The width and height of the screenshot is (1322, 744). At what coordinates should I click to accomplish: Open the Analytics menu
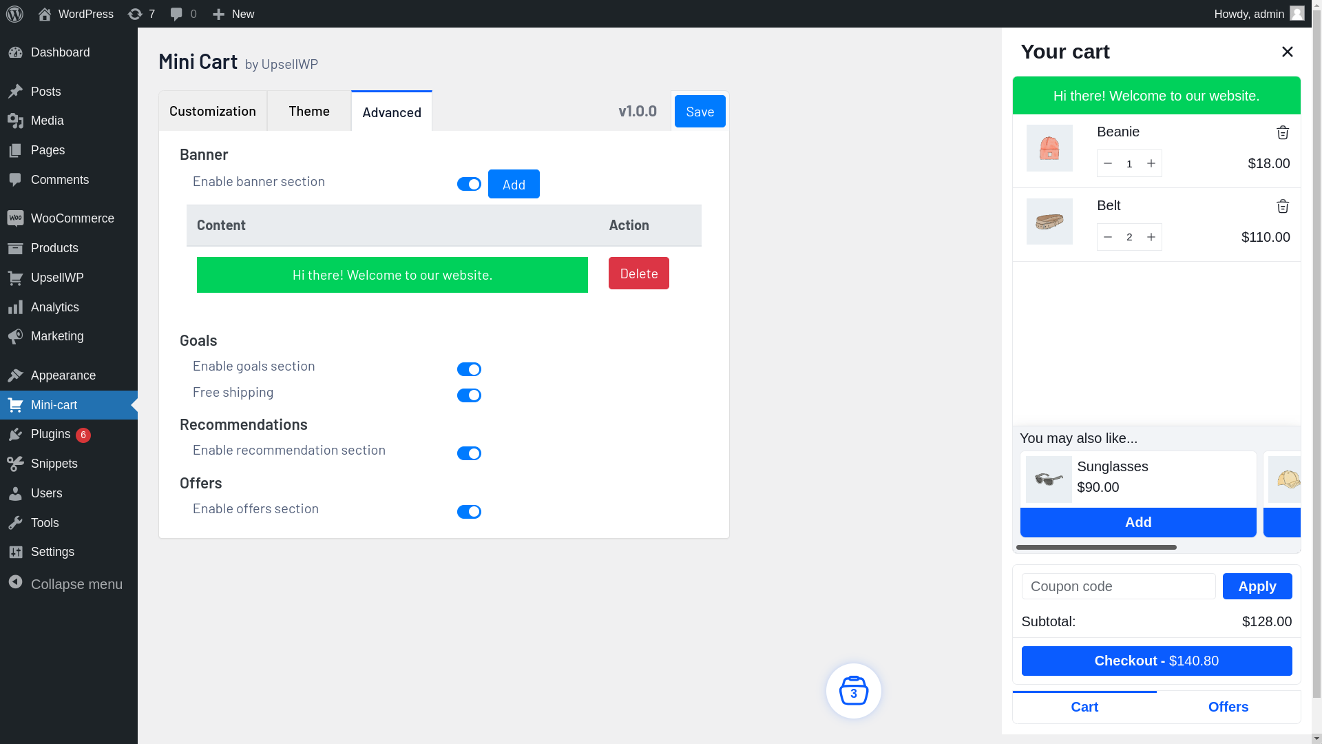click(x=69, y=307)
